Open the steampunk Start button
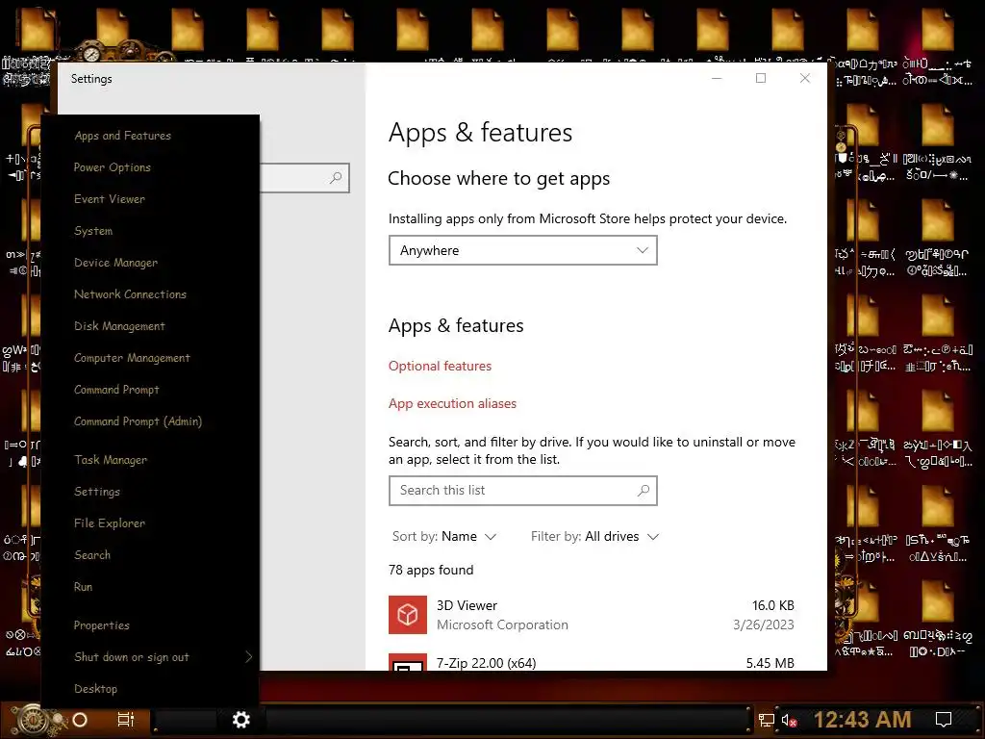The width and height of the screenshot is (985, 739). [x=33, y=720]
